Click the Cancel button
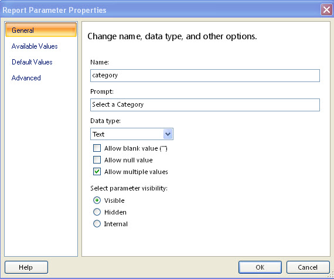 (x=308, y=267)
